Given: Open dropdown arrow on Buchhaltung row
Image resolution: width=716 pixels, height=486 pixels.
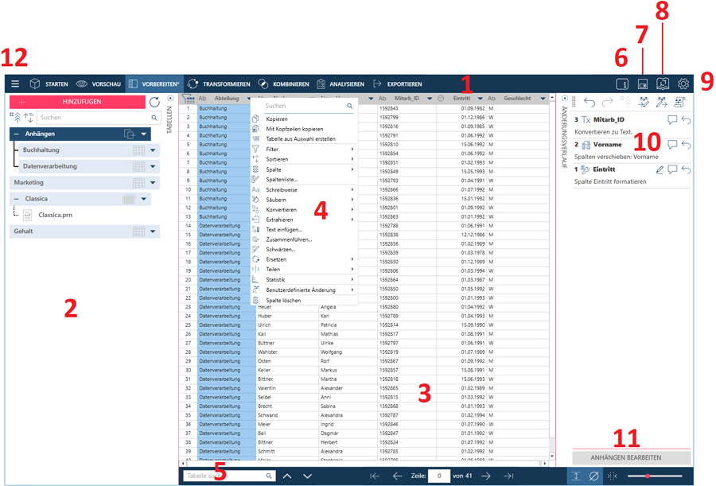Looking at the screenshot, I should [153, 150].
